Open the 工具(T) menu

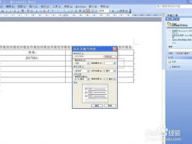click(x=57, y=6)
